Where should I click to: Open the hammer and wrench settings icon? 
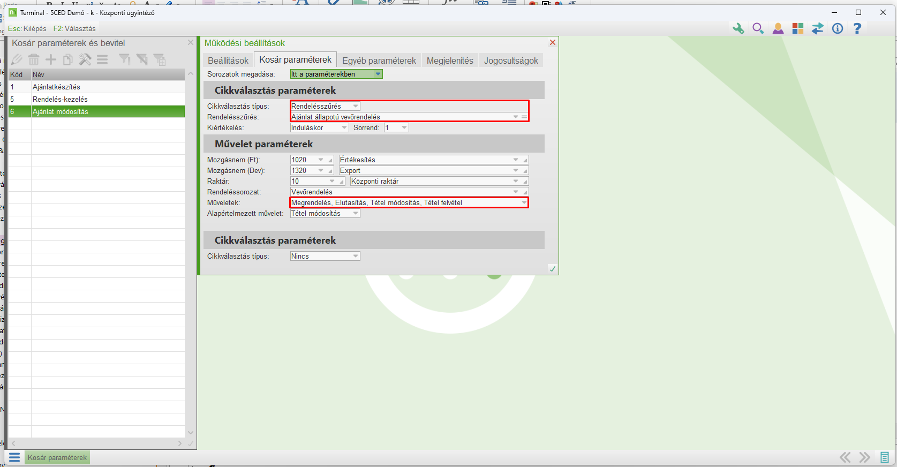point(85,59)
